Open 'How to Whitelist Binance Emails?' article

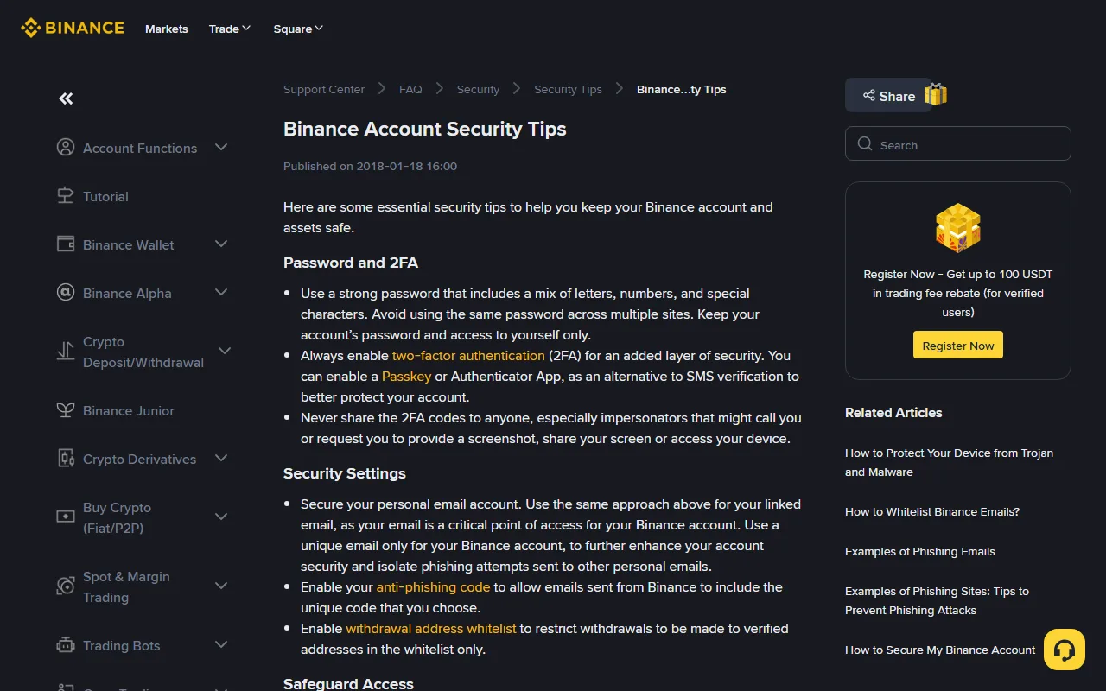tap(932, 511)
